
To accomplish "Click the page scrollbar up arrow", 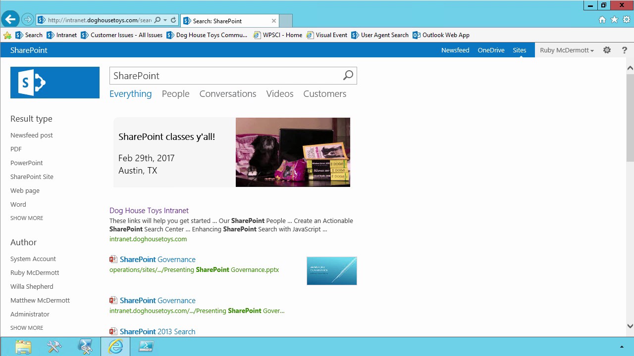I will (630, 68).
